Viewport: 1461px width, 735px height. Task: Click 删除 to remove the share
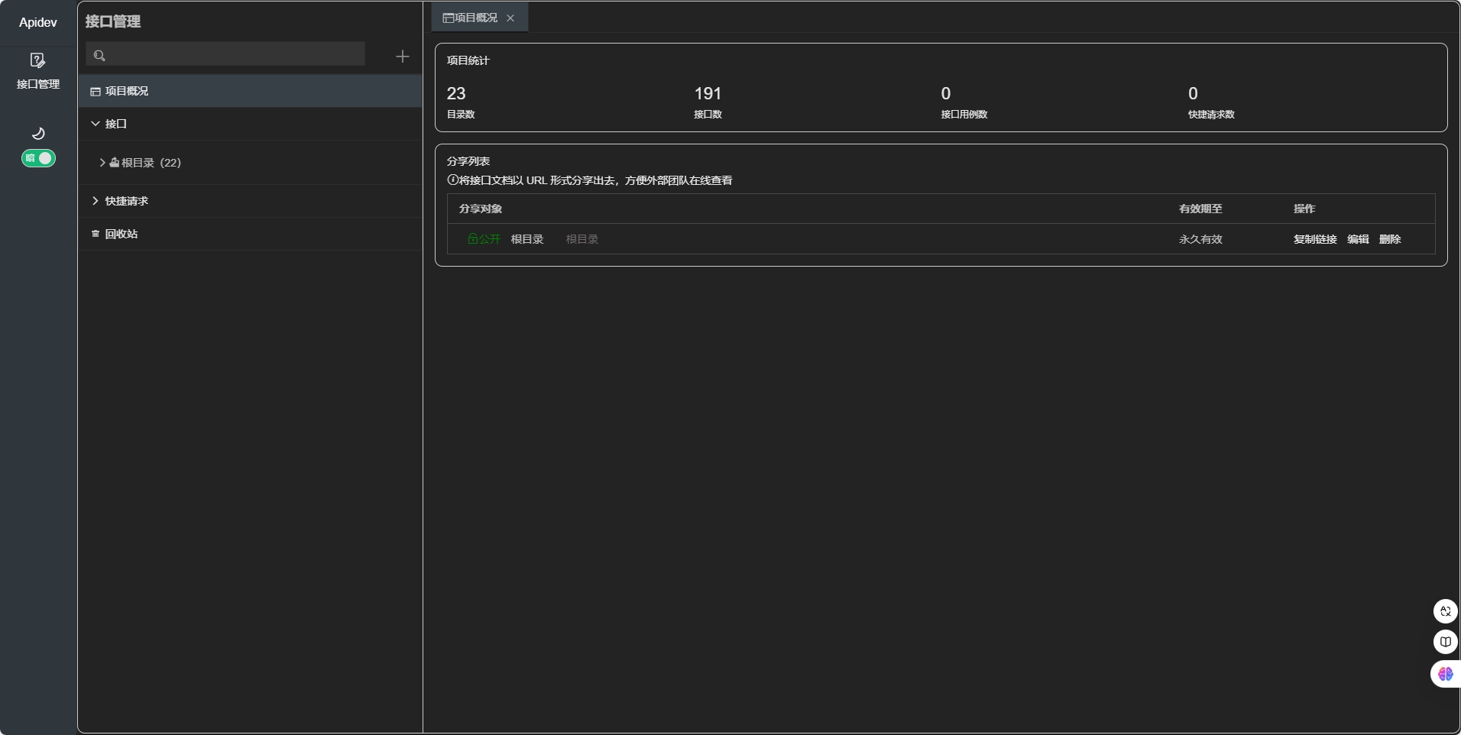pos(1390,239)
